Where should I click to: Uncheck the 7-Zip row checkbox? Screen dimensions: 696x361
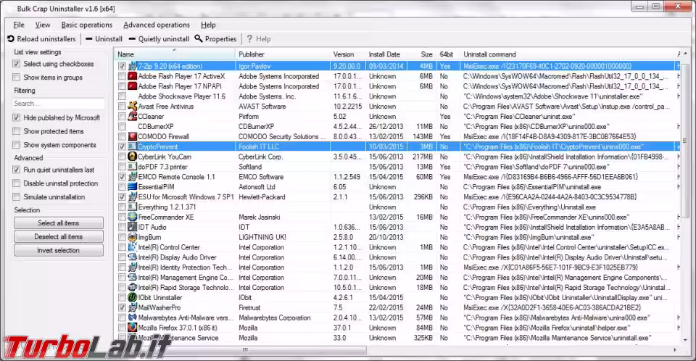pyautogui.click(x=122, y=66)
